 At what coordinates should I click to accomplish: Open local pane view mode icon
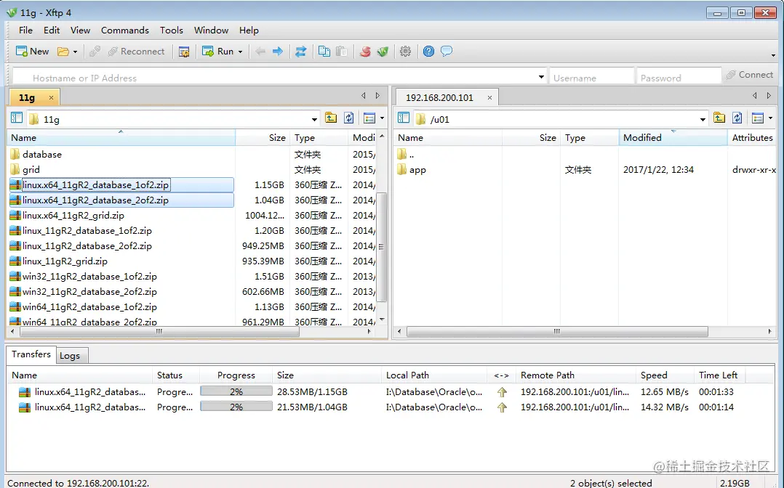369,118
